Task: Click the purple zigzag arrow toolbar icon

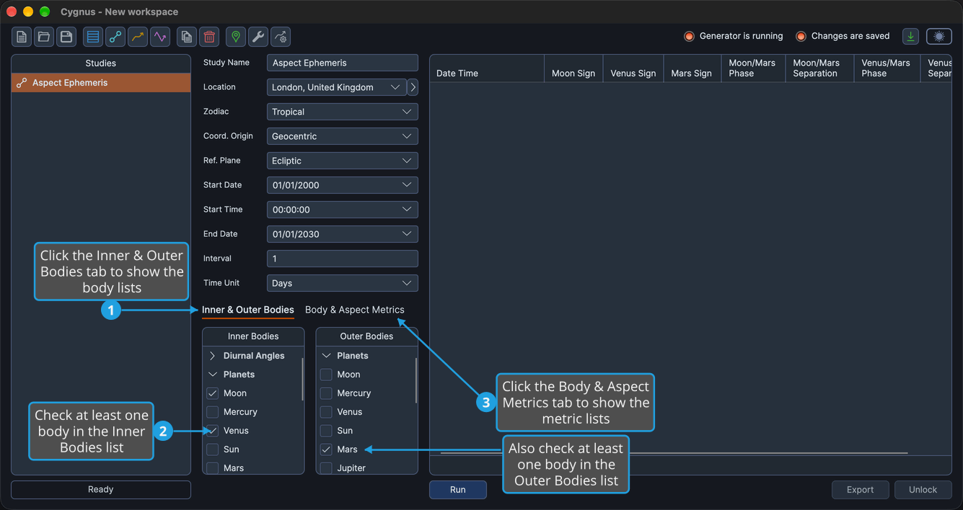Action: tap(160, 37)
